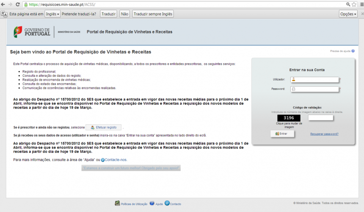Image resolution: width=364 pixels, height=212 pixels.
Task: Click the 3196 captcha image to change it
Action: [x=288, y=118]
